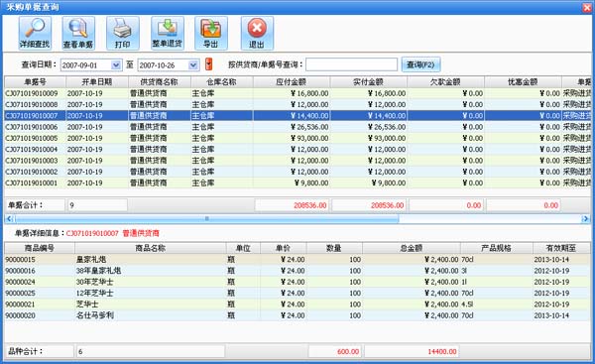Image resolution: width=595 pixels, height=364 pixels.
Task: Click the 总金额 column header
Action: pyautogui.click(x=412, y=248)
